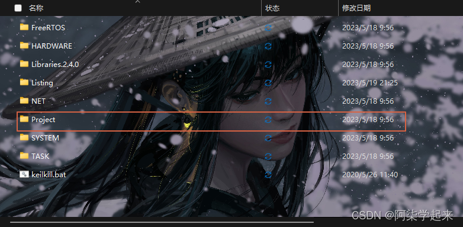Sort by the 修改日期 column header
The width and height of the screenshot is (463, 227).
[x=356, y=8]
